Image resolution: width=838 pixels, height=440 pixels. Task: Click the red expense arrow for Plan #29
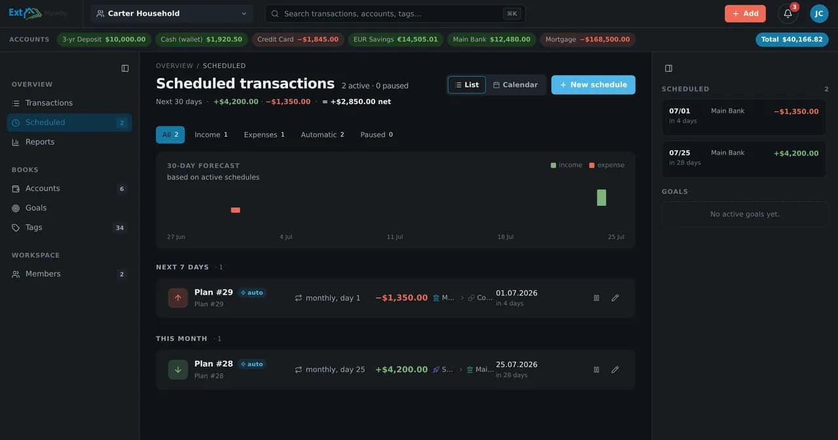(x=178, y=298)
